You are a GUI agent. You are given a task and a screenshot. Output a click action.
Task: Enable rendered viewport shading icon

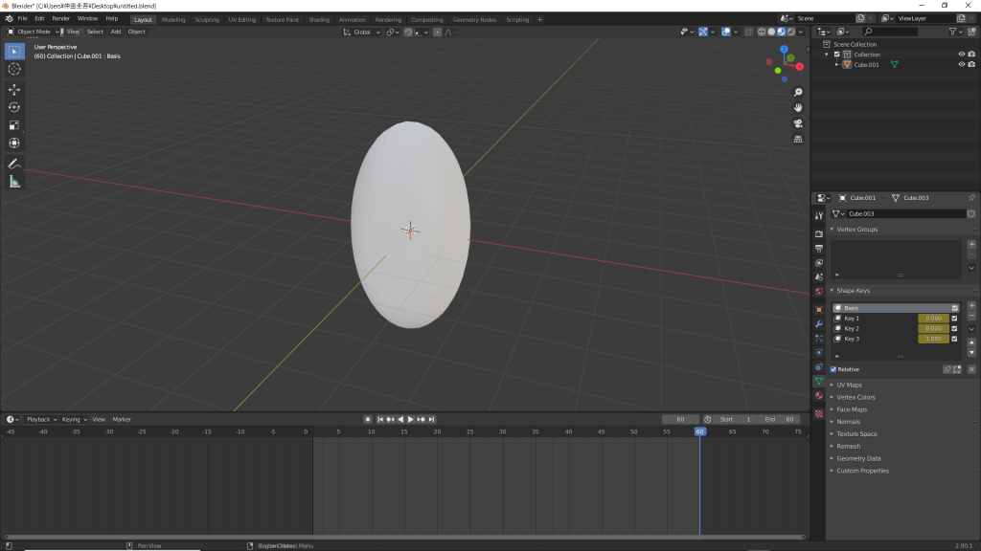[791, 32]
